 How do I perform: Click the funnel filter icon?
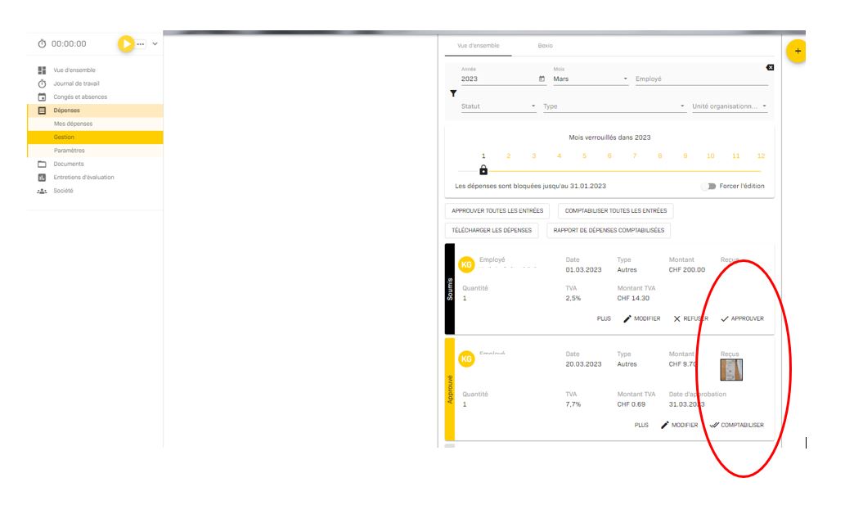[x=453, y=93]
